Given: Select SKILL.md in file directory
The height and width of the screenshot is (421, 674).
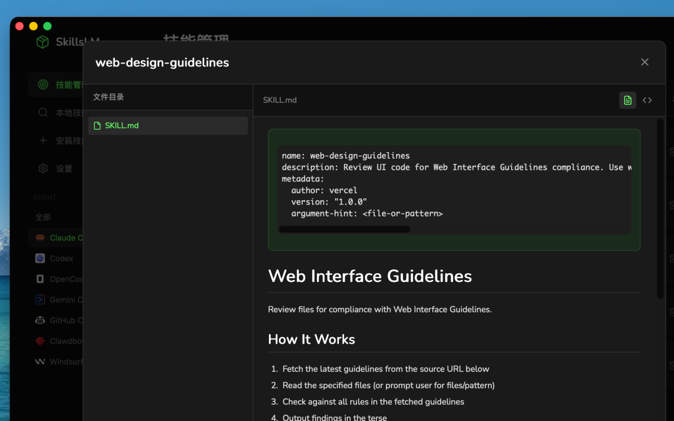Looking at the screenshot, I should point(168,125).
